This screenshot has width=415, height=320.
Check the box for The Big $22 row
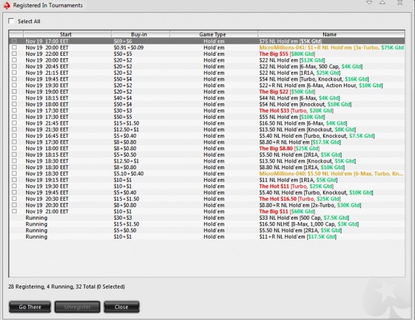pyautogui.click(x=14, y=92)
